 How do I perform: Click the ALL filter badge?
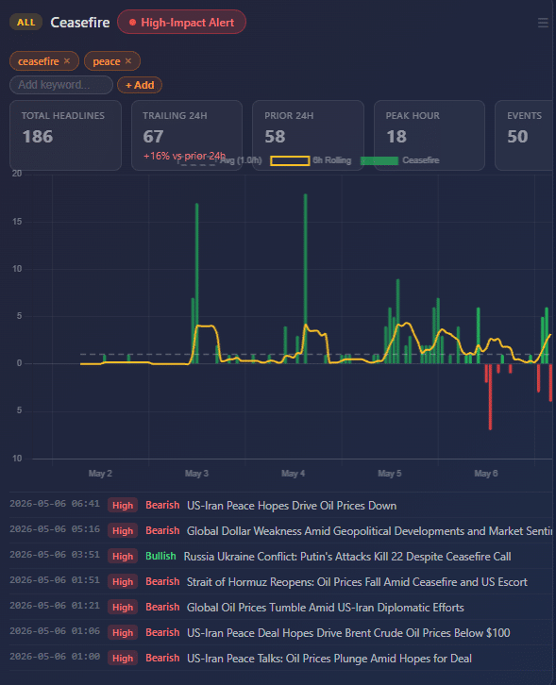(x=25, y=23)
